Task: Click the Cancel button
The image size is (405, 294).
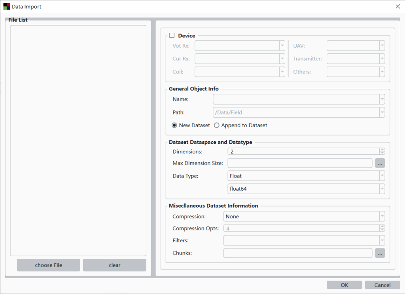Action: [382, 285]
